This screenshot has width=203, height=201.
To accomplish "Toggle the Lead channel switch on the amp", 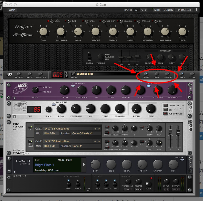I will 52,21.
